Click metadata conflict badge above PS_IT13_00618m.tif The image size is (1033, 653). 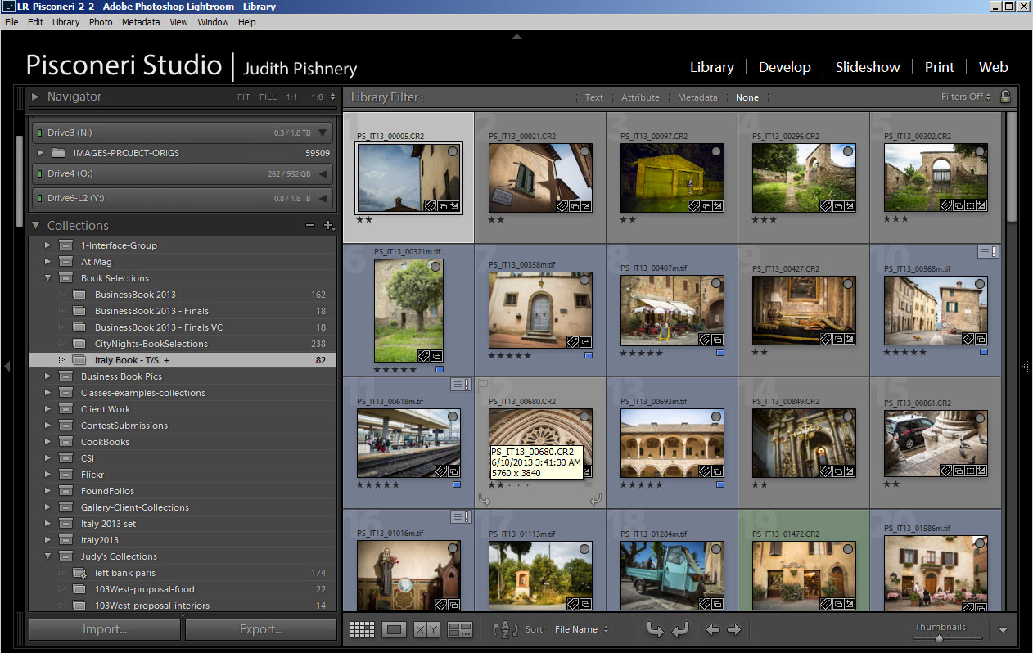(x=462, y=385)
